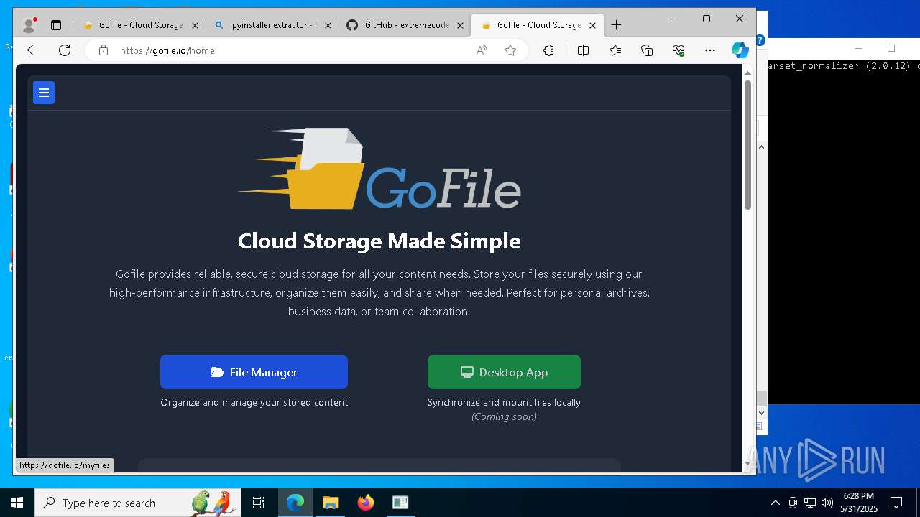
Task: Click the taskbar search box
Action: 138,503
